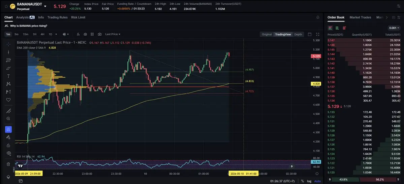The image size is (404, 184).
Task: Switch chart to Depth view
Action: (x=298, y=34)
